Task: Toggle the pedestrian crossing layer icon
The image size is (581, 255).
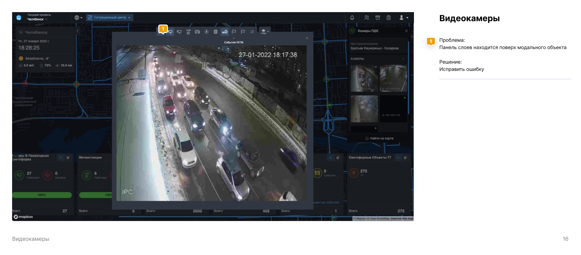Action: click(206, 32)
